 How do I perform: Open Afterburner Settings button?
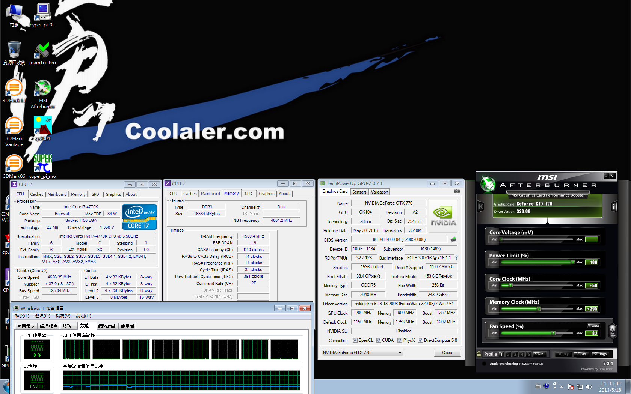[x=600, y=354]
